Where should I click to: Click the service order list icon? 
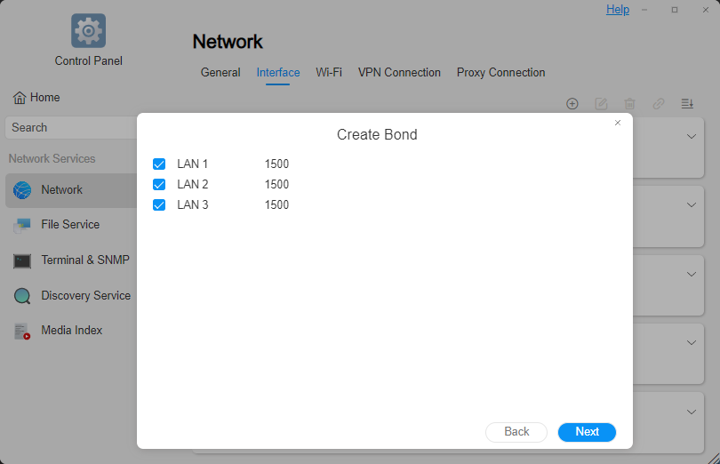click(x=687, y=103)
